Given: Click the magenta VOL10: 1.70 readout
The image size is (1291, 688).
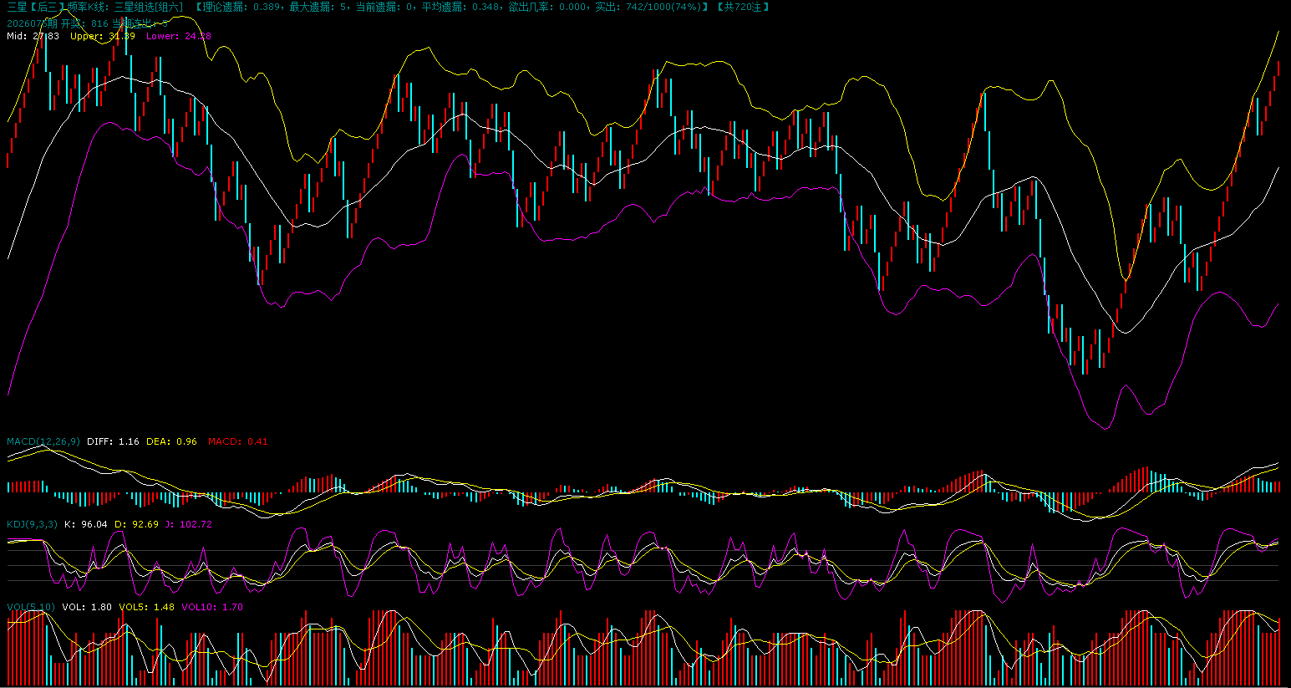Looking at the screenshot, I should pos(211,607).
